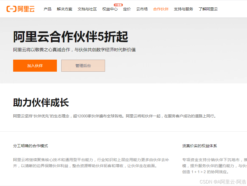Click the 管理后台 button
Image resolution: width=247 pixels, height=186 pixels.
(x=83, y=66)
